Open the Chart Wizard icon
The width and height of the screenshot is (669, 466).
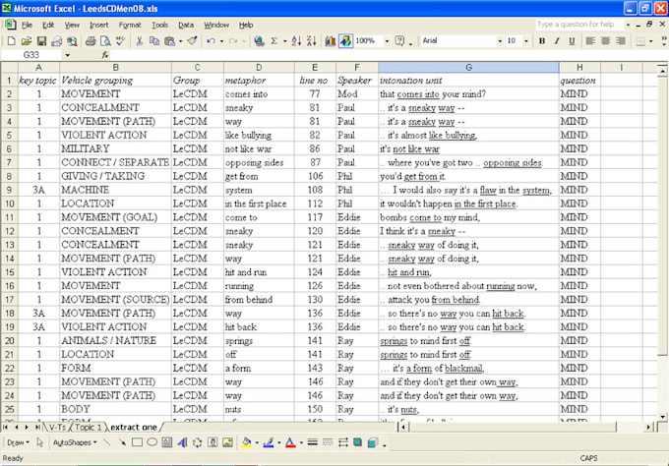(330, 41)
